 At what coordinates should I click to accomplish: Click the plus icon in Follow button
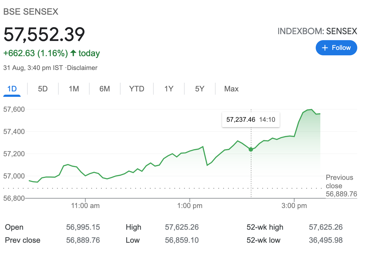(325, 48)
